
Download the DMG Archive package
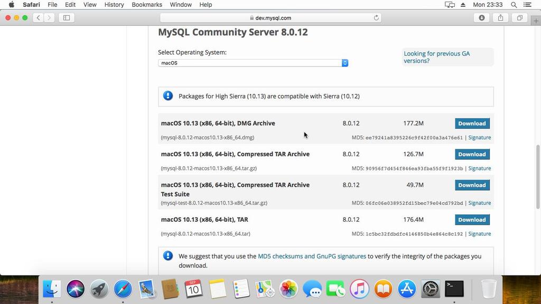pos(472,123)
